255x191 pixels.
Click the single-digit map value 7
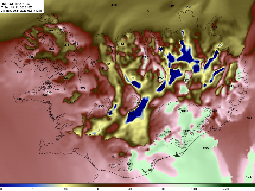tap(90, 135)
